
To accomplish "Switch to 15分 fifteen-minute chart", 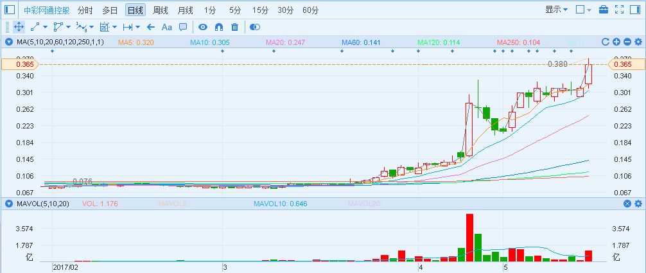I will coord(260,10).
